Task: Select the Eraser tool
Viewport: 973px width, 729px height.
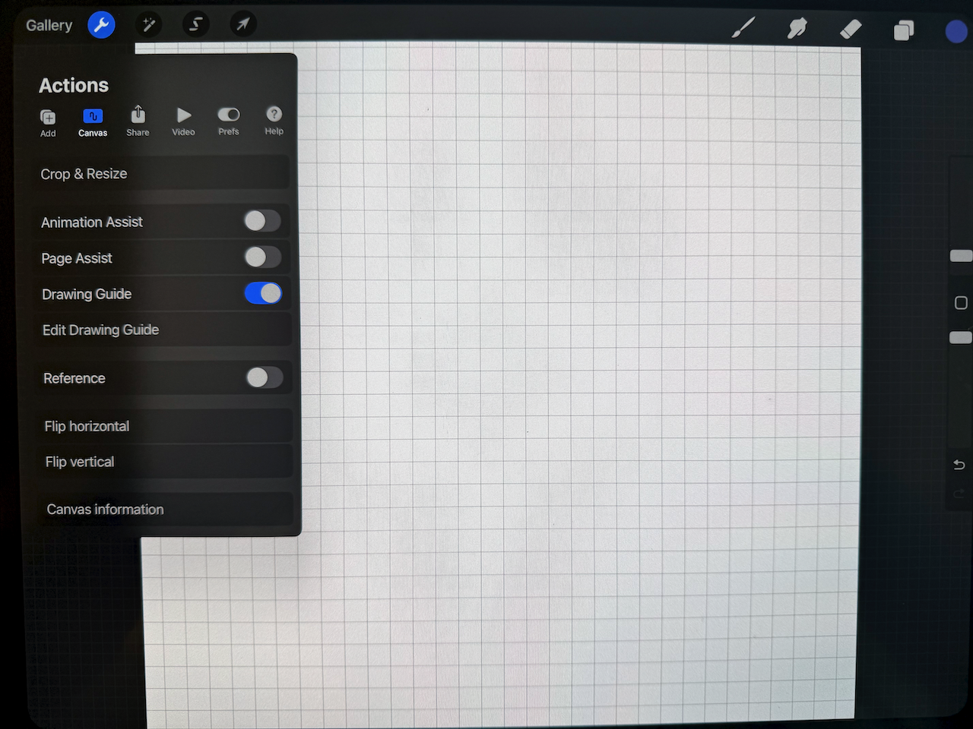Action: coord(851,30)
